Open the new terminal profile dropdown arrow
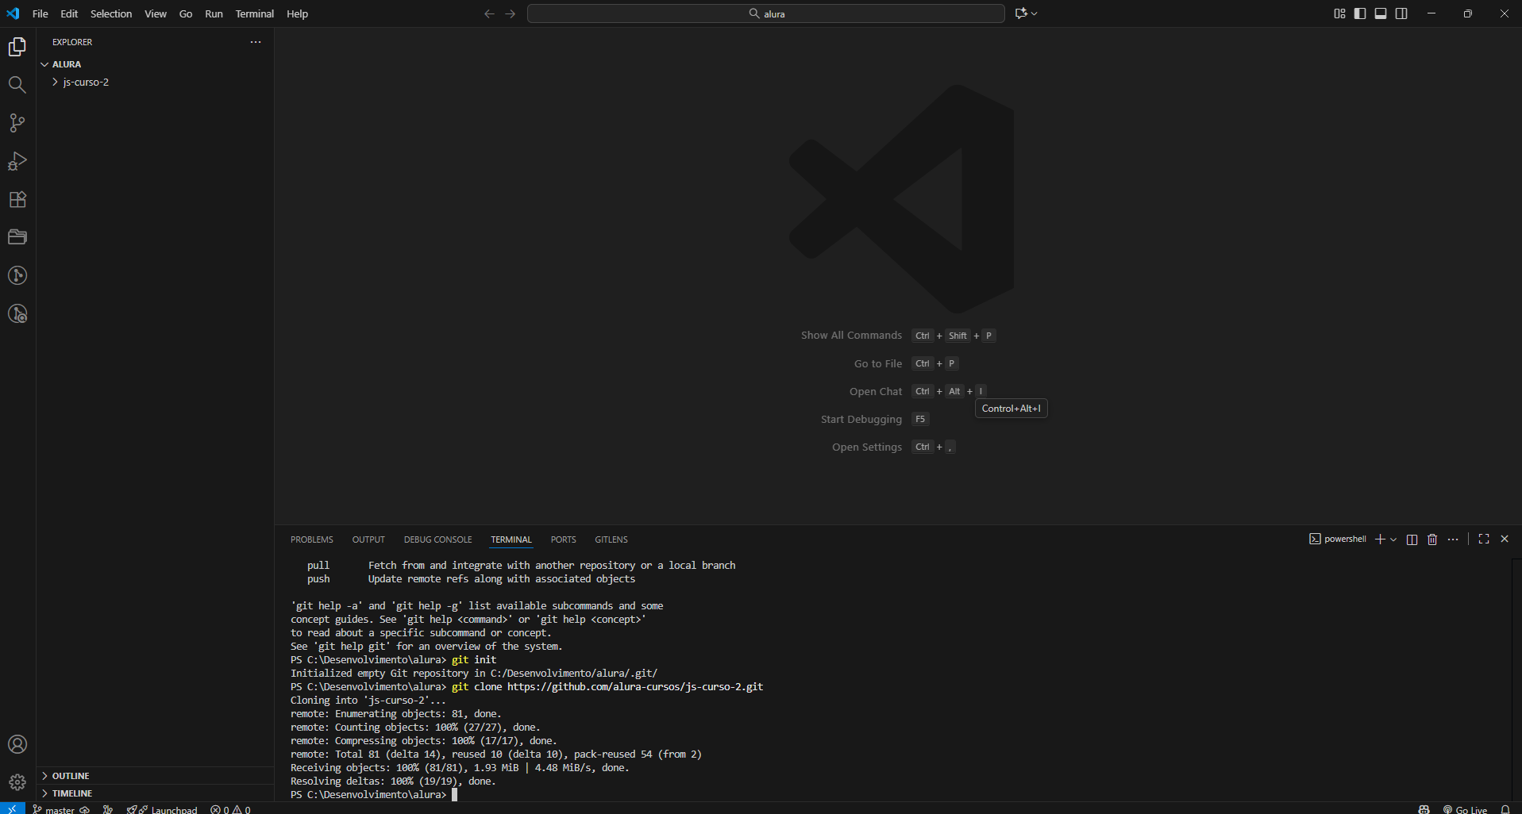The height and width of the screenshot is (814, 1522). pos(1393,539)
